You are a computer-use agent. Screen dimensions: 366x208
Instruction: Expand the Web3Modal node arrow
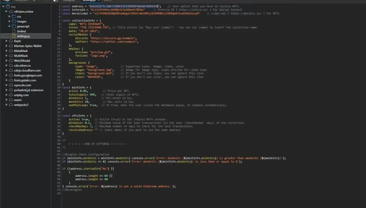6,61
